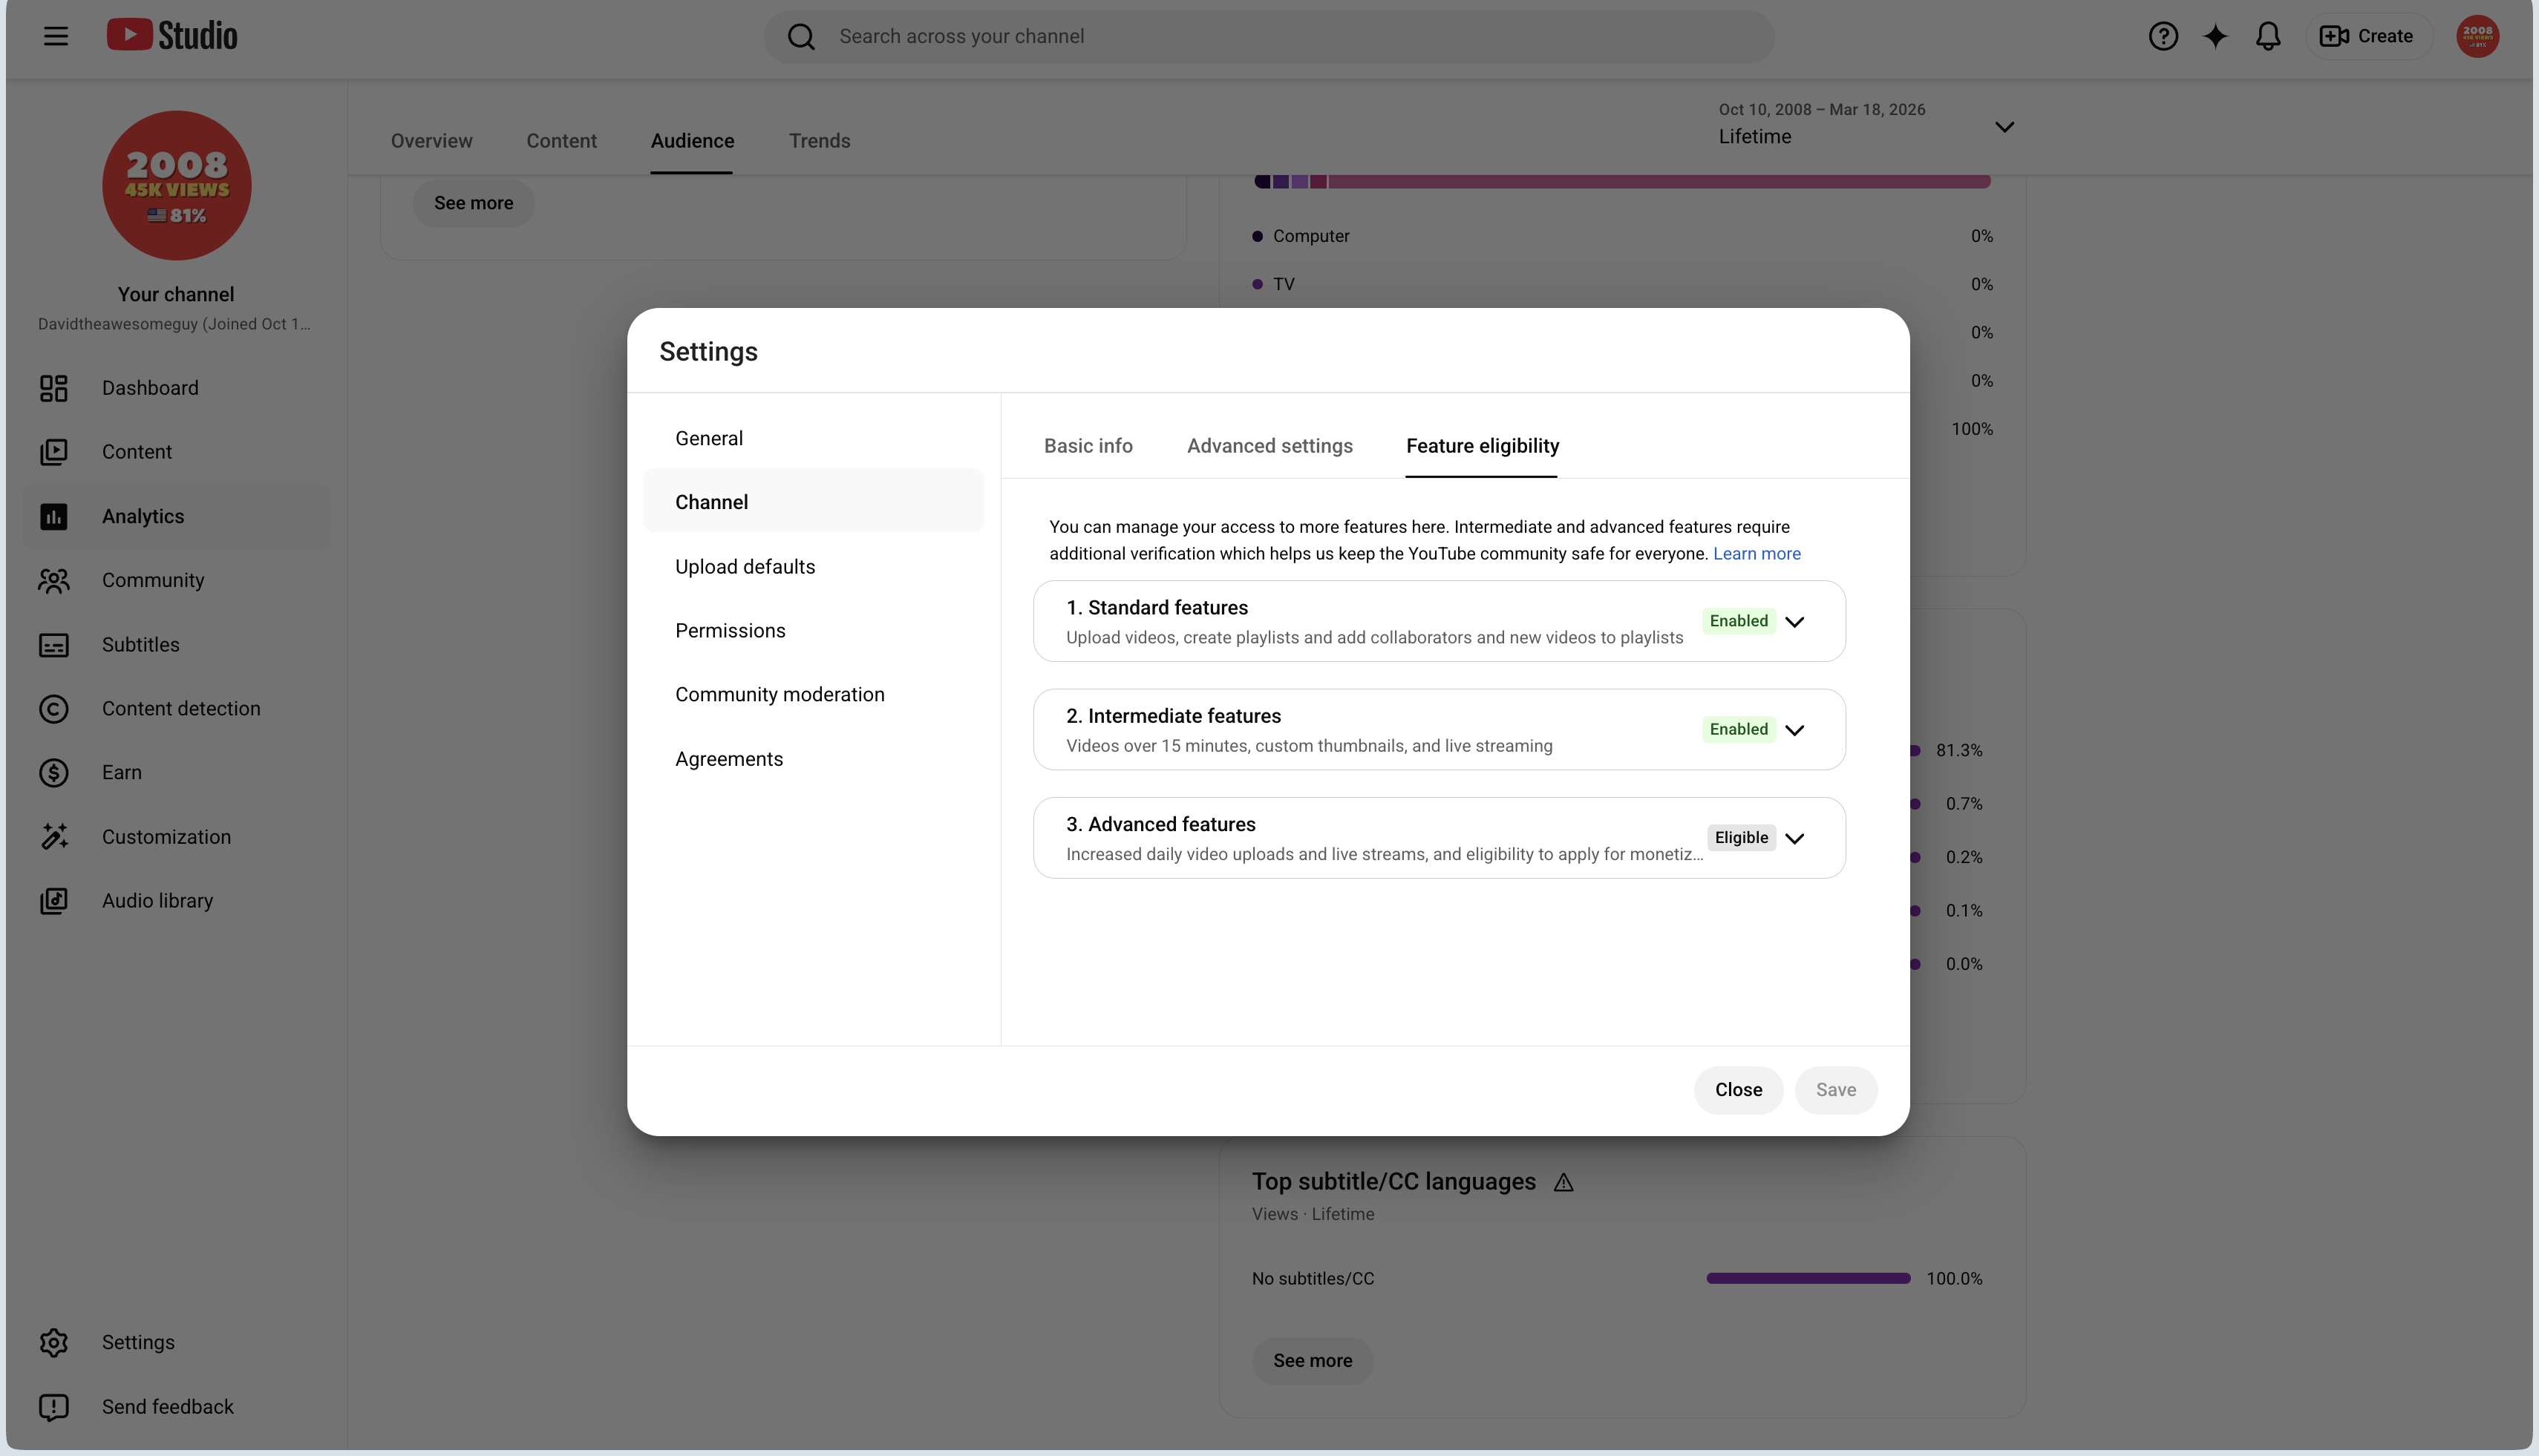Click the No subtitles/CC progress bar
2539x1456 pixels.
pos(1808,1279)
